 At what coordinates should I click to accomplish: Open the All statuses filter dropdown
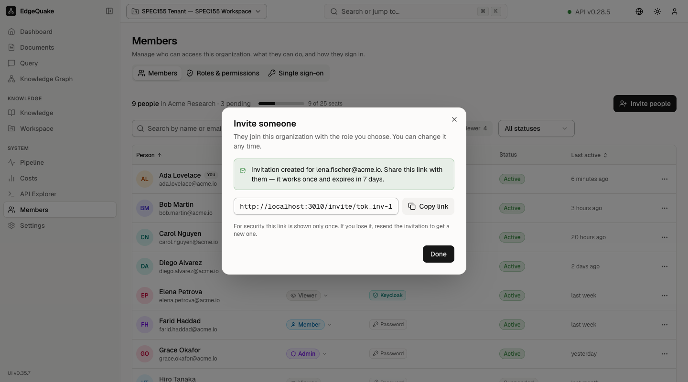point(537,128)
